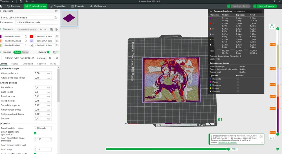Click the compare presets icon near Avanzar
Image resolution: width=282 pixels, height=154 pixels.
[x=58, y=52]
